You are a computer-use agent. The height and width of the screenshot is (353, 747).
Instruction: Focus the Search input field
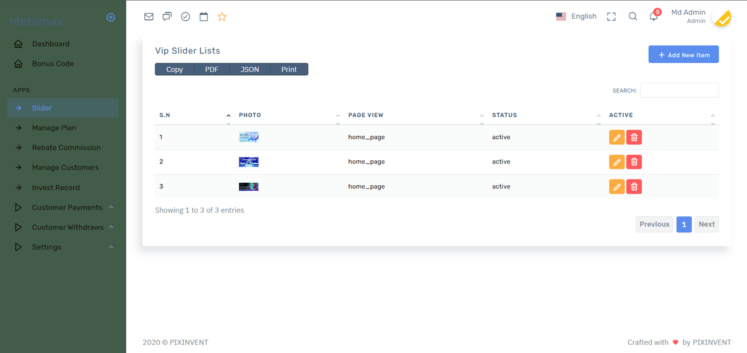(679, 90)
